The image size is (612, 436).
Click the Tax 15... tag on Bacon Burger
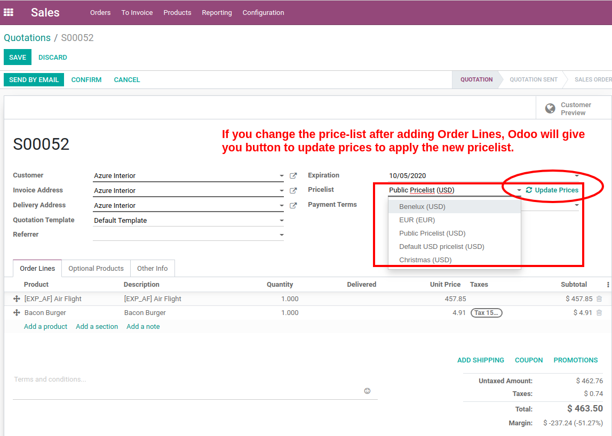[x=486, y=313]
